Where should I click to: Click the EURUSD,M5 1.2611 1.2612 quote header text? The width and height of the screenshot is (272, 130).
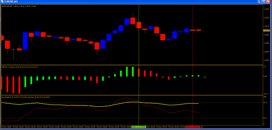19,6
